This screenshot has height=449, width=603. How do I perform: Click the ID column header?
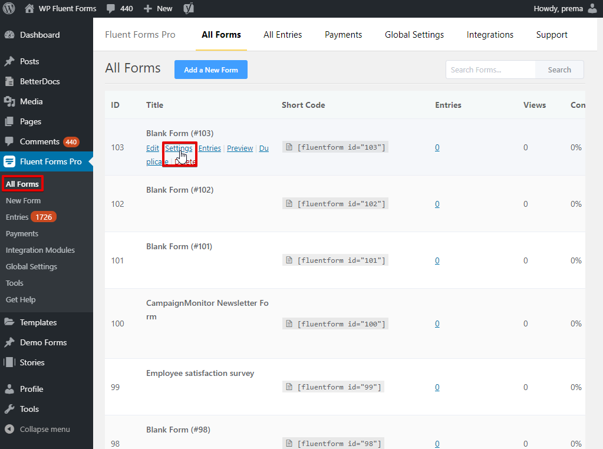click(x=115, y=105)
